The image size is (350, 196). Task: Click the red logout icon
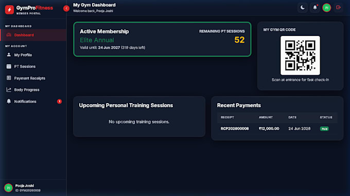(338, 8)
